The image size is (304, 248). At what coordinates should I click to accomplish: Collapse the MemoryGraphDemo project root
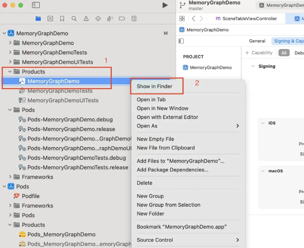(4, 33)
